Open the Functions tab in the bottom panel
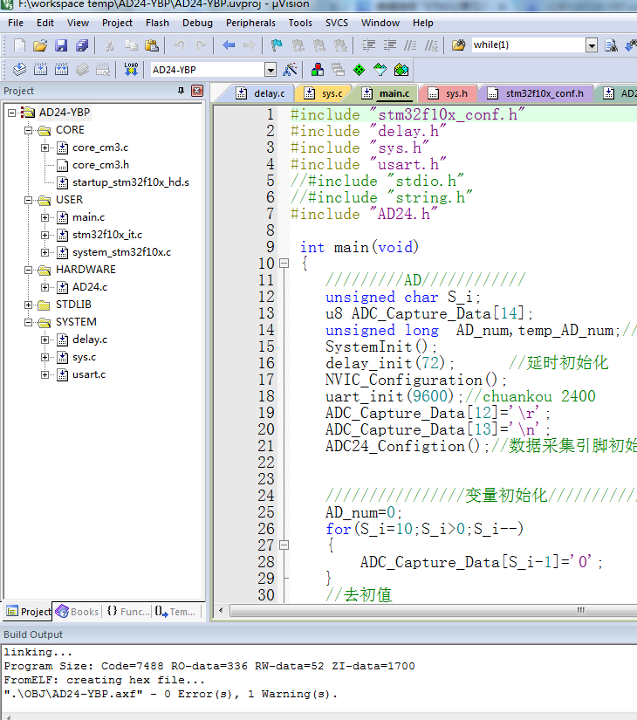This screenshot has width=637, height=720. (127, 612)
